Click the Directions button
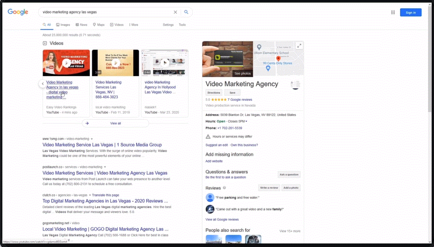The width and height of the screenshot is (434, 247). pyautogui.click(x=214, y=93)
